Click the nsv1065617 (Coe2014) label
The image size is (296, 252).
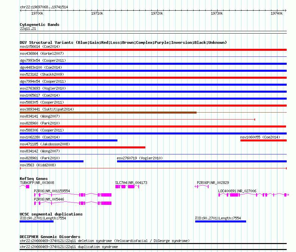click(x=40, y=95)
